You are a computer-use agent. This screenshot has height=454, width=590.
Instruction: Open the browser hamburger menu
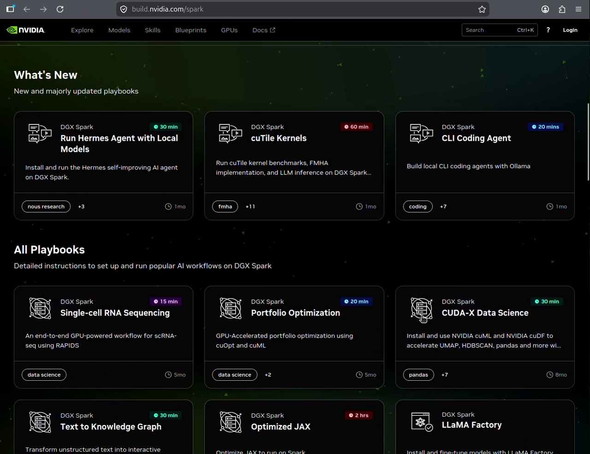pyautogui.click(x=578, y=9)
